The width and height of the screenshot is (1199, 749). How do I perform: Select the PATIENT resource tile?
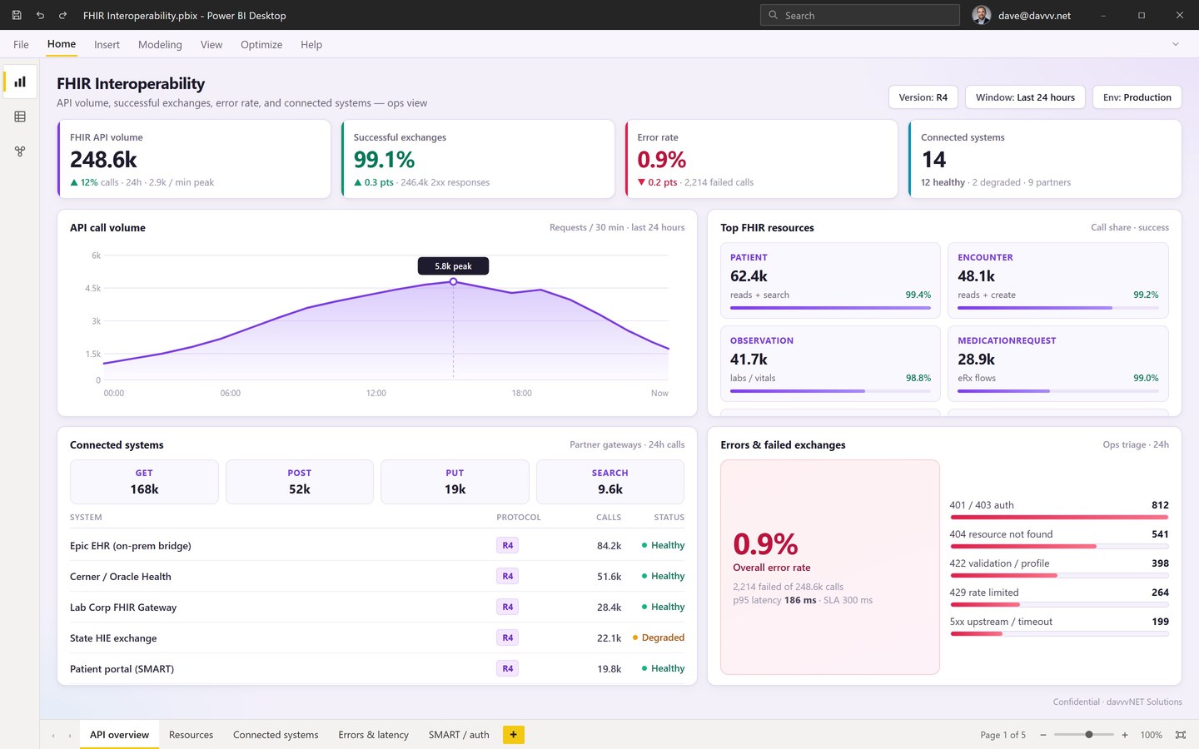tap(830, 280)
